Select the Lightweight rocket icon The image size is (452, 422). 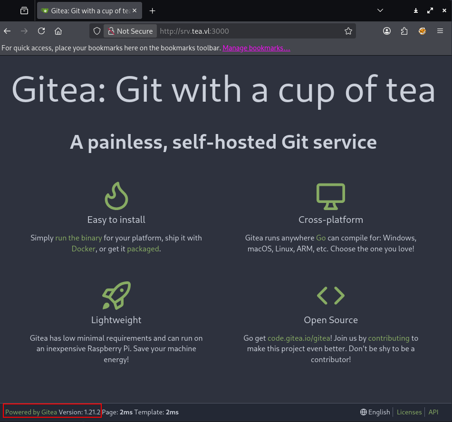[x=116, y=296]
